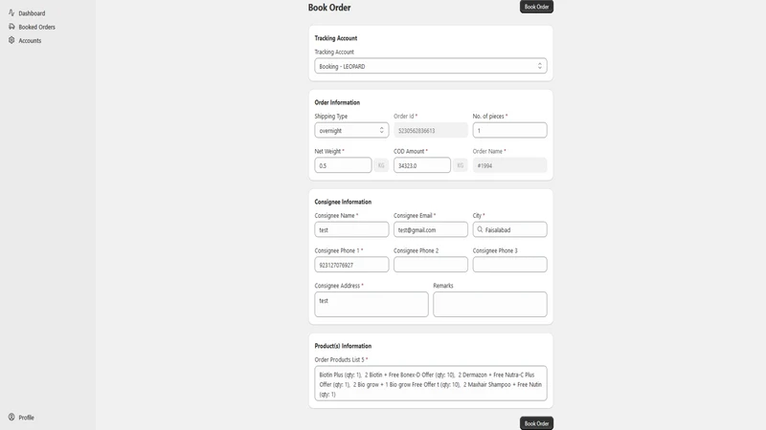Click the unit badge beside COD Amount
This screenshot has width=766, height=430.
461,165
